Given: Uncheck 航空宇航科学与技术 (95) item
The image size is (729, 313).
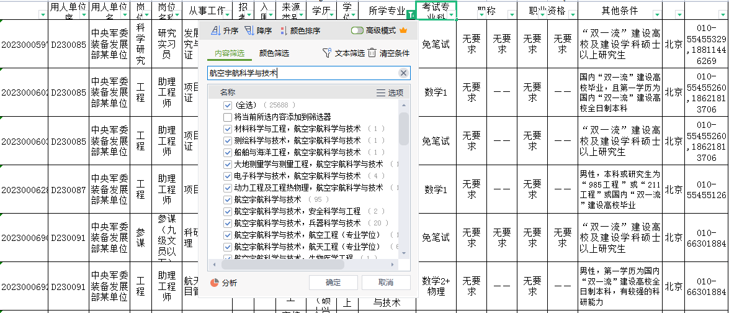Looking at the screenshot, I should (228, 199).
